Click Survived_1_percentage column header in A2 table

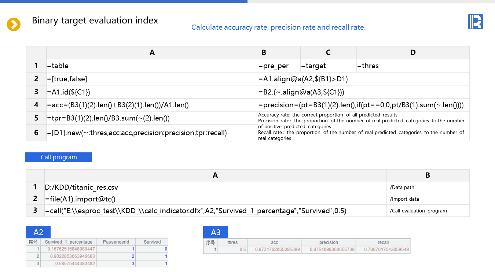click(x=68, y=242)
